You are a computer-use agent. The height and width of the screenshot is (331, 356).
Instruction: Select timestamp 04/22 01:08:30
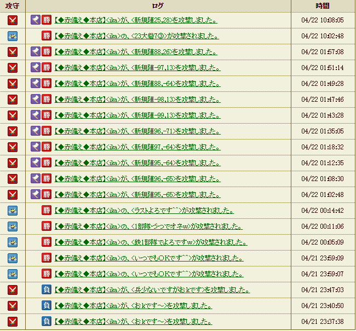coord(323,179)
